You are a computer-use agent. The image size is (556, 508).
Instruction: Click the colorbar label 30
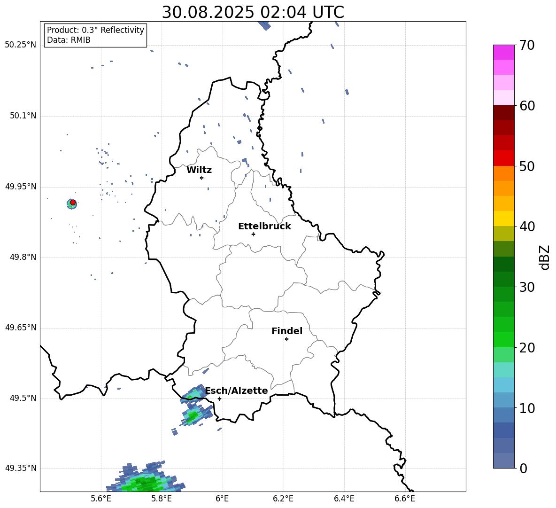point(527,287)
